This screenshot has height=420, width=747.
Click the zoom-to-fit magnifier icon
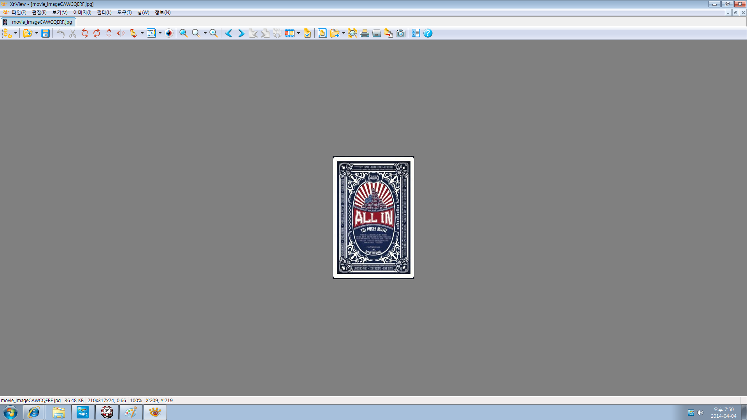(x=214, y=33)
